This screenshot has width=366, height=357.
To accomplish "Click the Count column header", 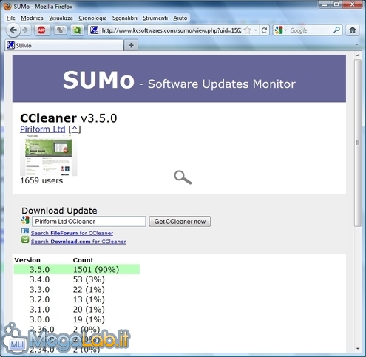I will [83, 260].
